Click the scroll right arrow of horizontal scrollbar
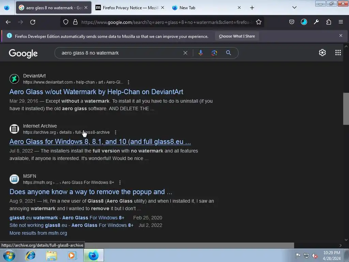The image size is (349, 262). (x=340, y=245)
